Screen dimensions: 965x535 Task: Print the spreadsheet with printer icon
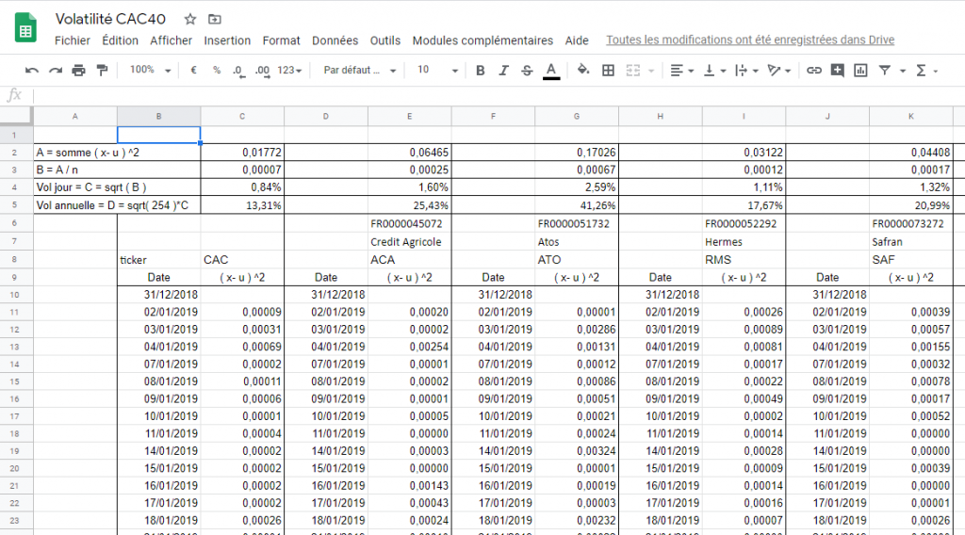click(78, 70)
